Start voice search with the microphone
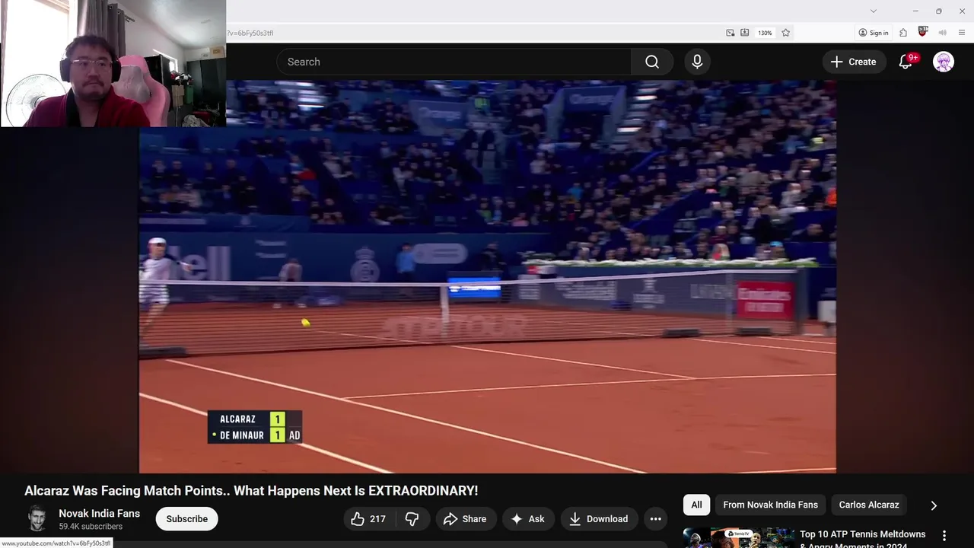The width and height of the screenshot is (974, 548). tap(697, 62)
